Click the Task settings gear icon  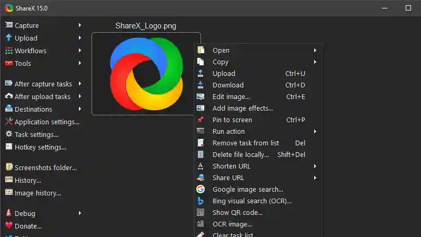pyautogui.click(x=8, y=134)
